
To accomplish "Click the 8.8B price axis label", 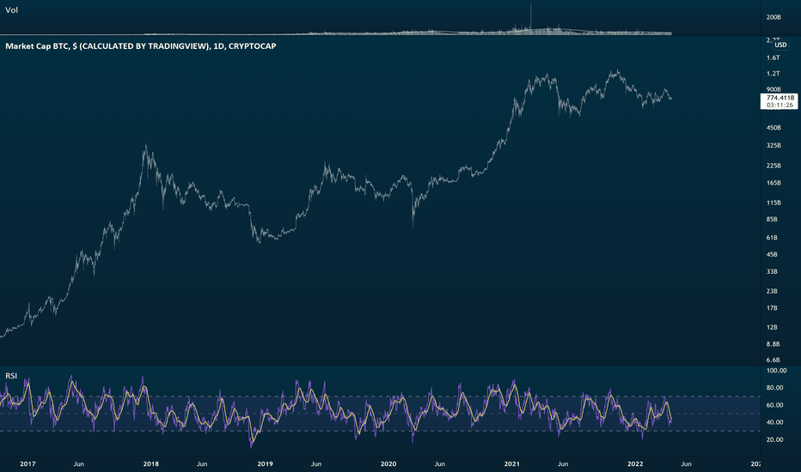I will [x=773, y=344].
